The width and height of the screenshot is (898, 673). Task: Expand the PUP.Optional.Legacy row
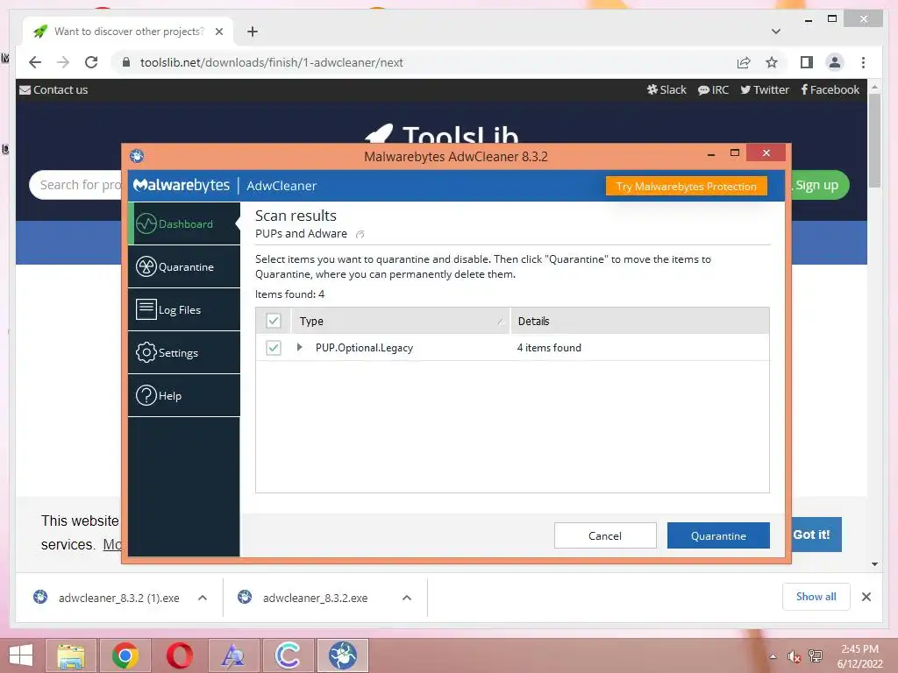[x=300, y=347]
